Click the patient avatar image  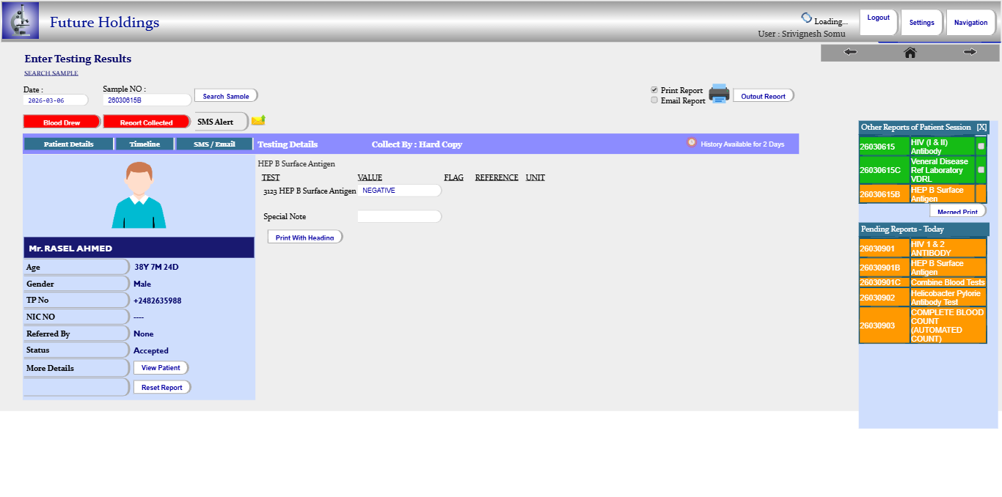139,195
